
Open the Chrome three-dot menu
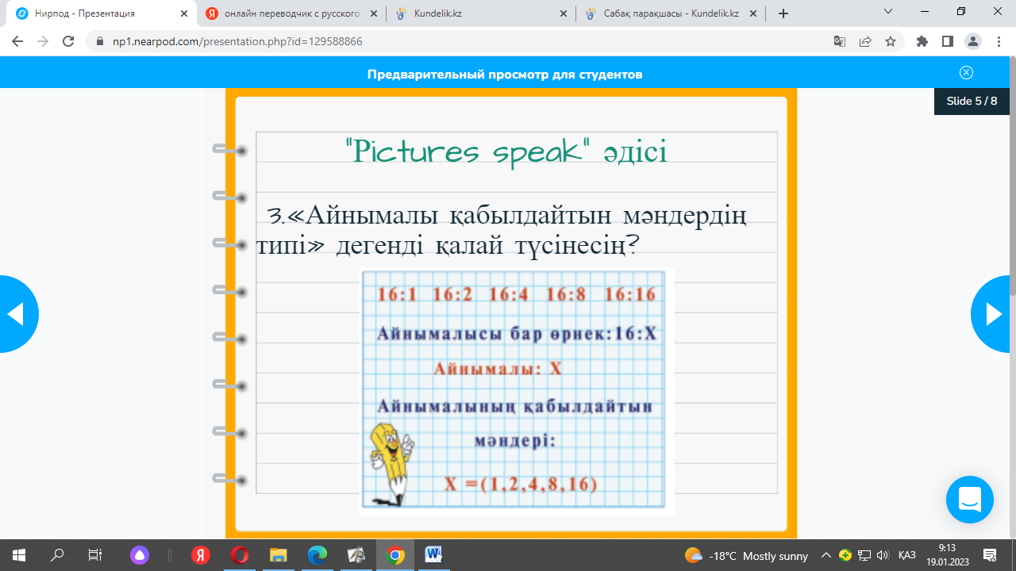(999, 41)
